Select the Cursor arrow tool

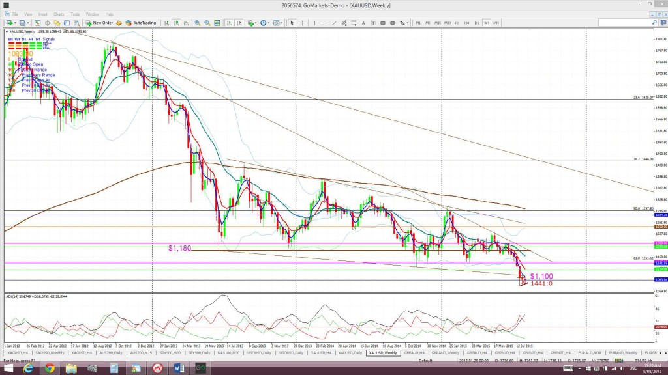point(292,23)
